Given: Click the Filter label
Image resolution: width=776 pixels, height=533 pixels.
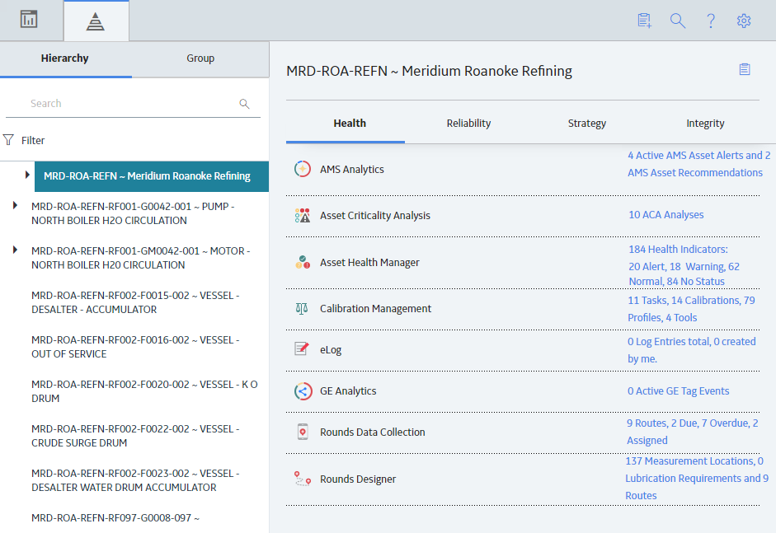Looking at the screenshot, I should [x=33, y=140].
